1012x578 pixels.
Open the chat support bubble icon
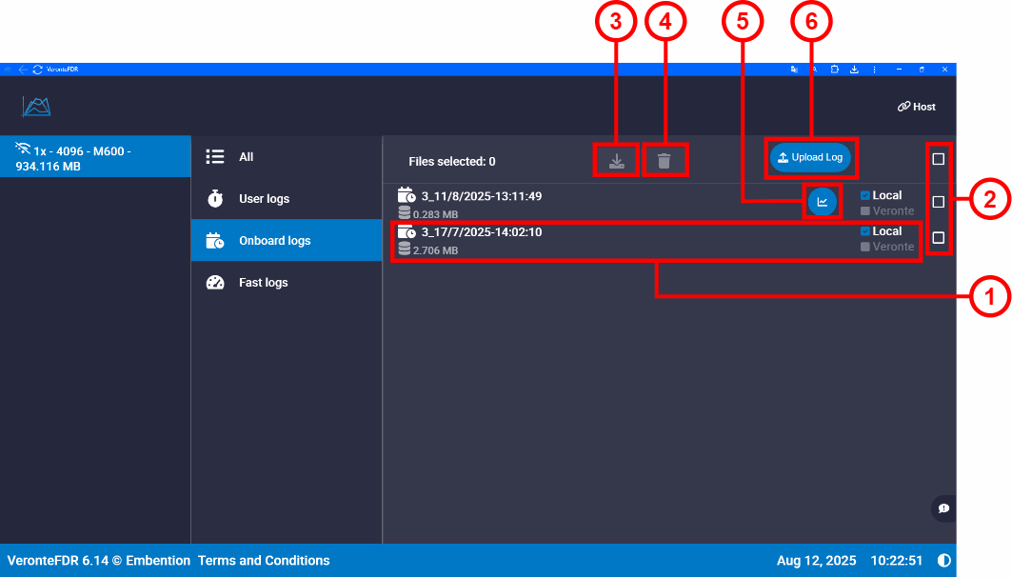click(943, 508)
